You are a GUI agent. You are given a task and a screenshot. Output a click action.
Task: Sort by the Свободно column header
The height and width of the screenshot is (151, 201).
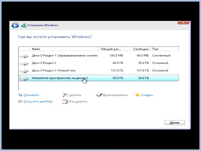coord(139,49)
